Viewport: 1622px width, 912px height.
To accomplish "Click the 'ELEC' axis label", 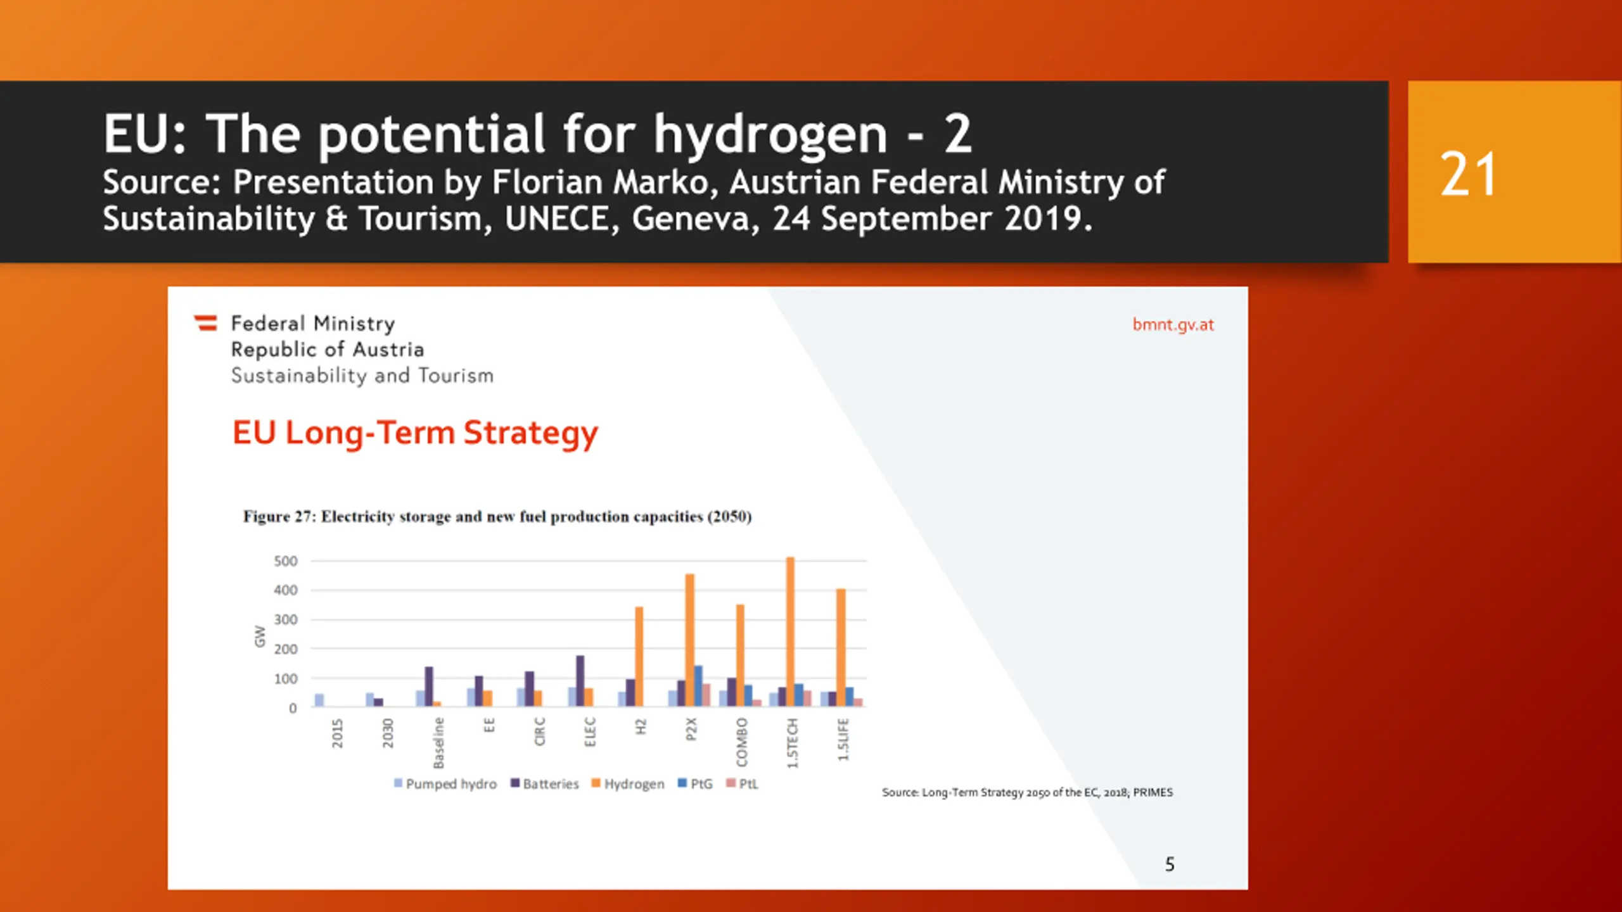I will 590,732.
